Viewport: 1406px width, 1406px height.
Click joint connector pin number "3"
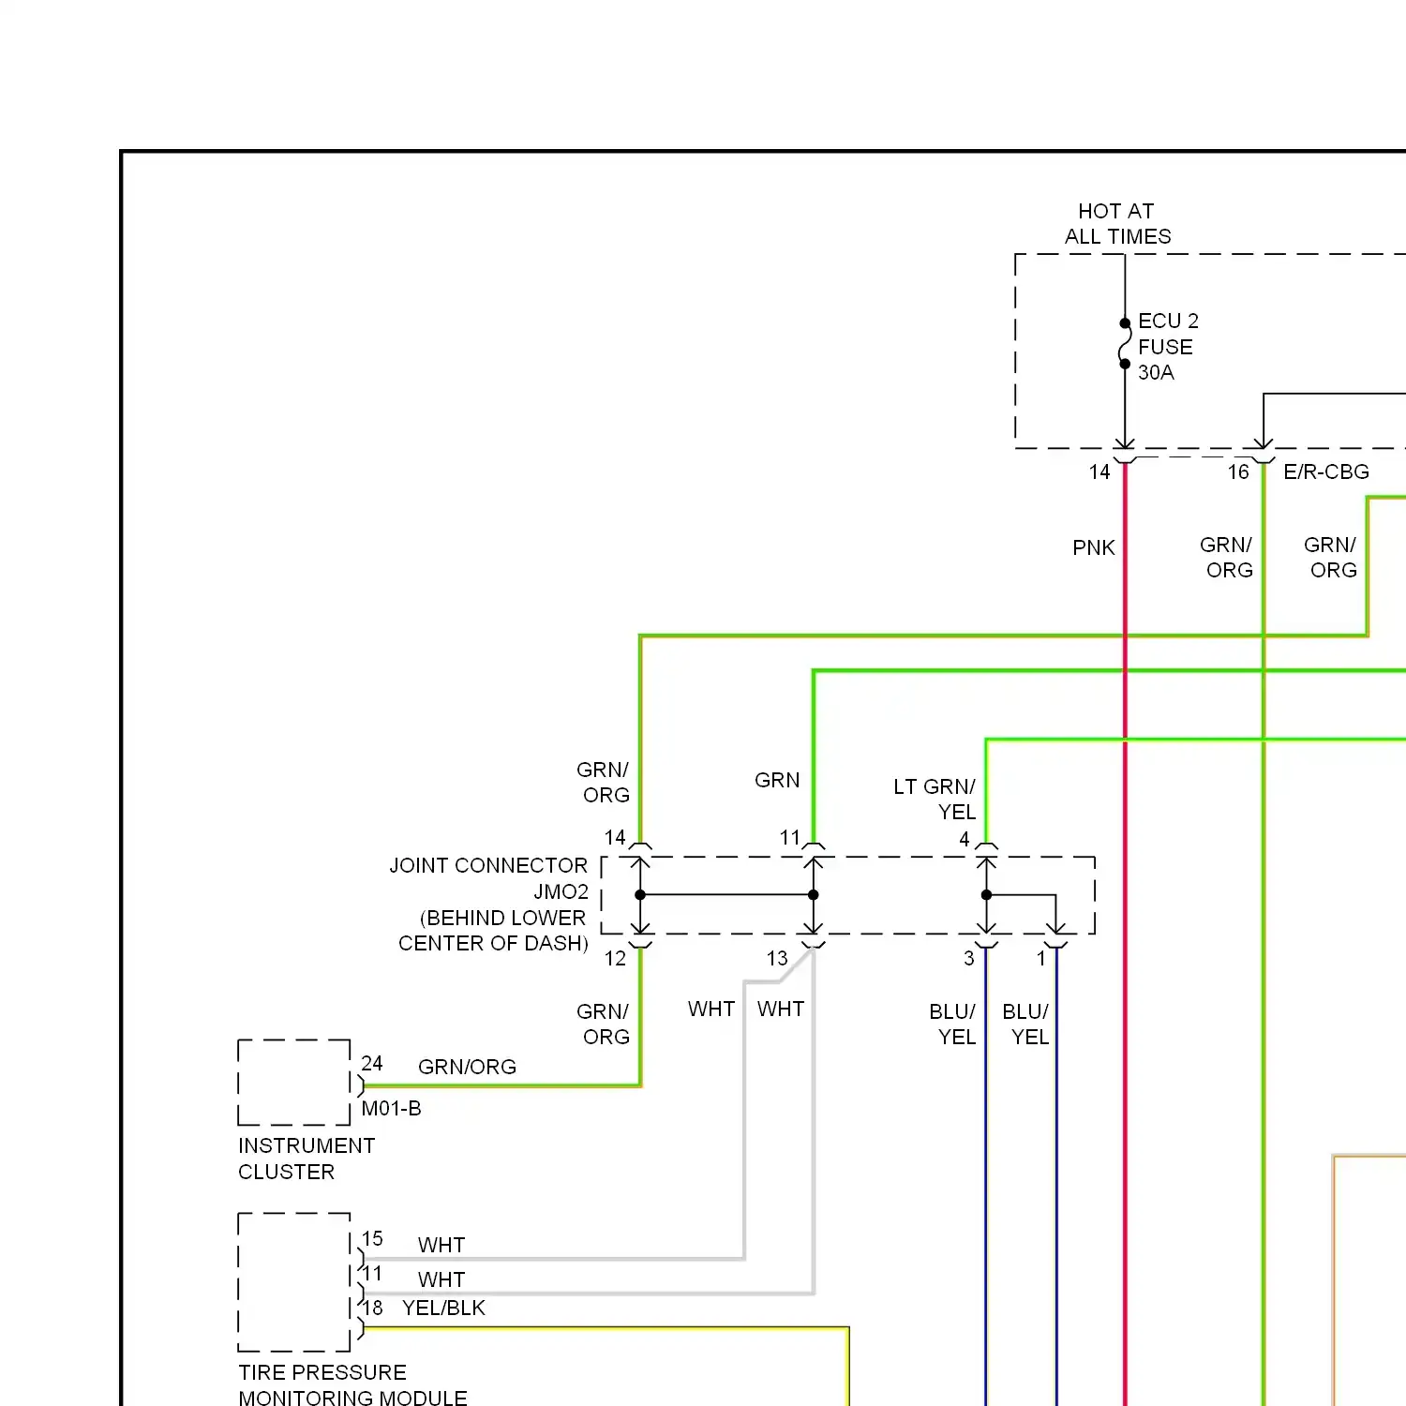click(969, 958)
